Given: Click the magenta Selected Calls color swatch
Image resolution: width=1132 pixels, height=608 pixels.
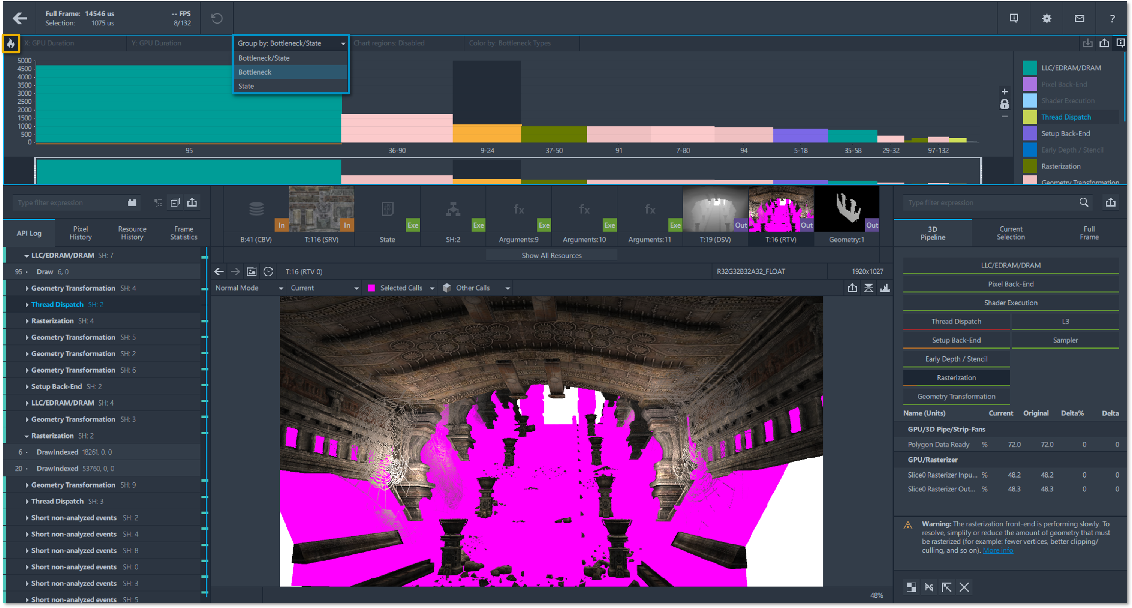Looking at the screenshot, I should 371,288.
